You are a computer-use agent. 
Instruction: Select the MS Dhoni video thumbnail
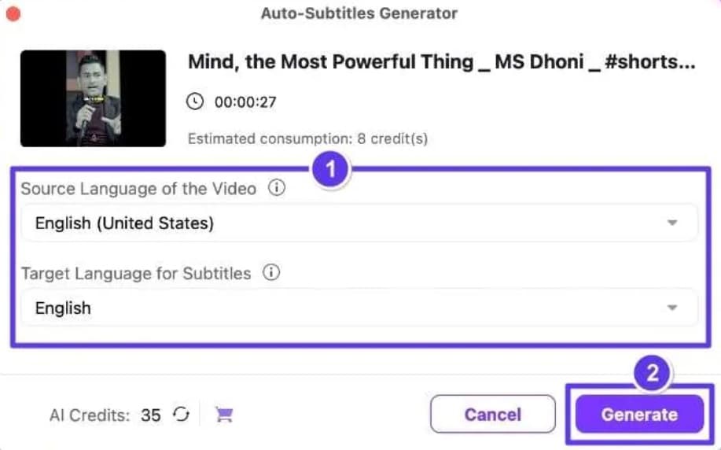pyautogui.click(x=93, y=98)
